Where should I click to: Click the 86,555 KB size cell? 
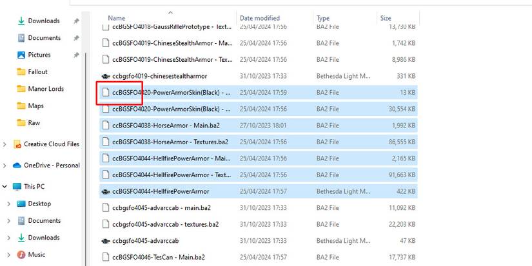point(402,142)
